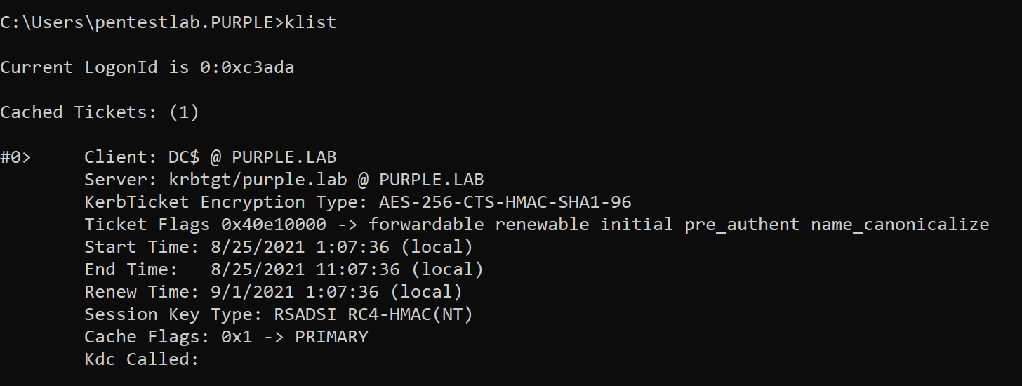The width and height of the screenshot is (1022, 386).
Task: Click the #0> ticket index marker
Action: 15,157
